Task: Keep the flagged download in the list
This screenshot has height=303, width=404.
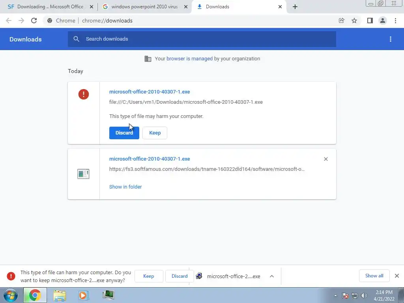Action: coord(155,133)
